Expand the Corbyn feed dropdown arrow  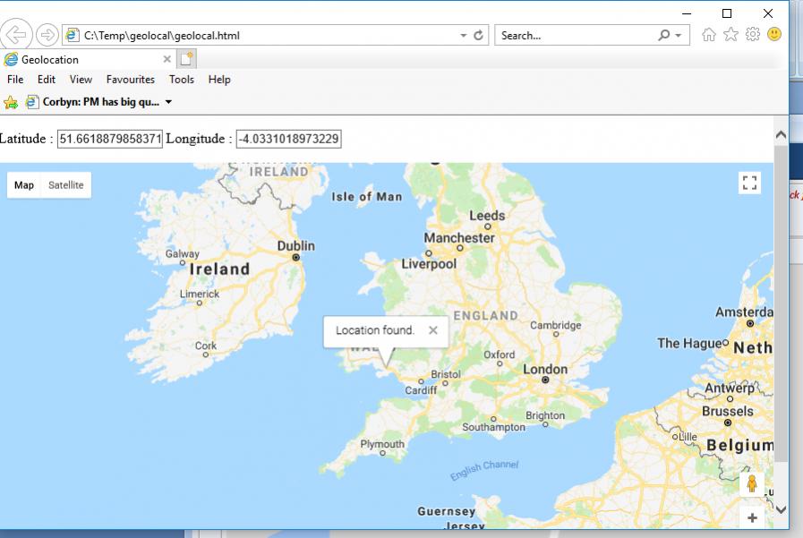point(168,102)
